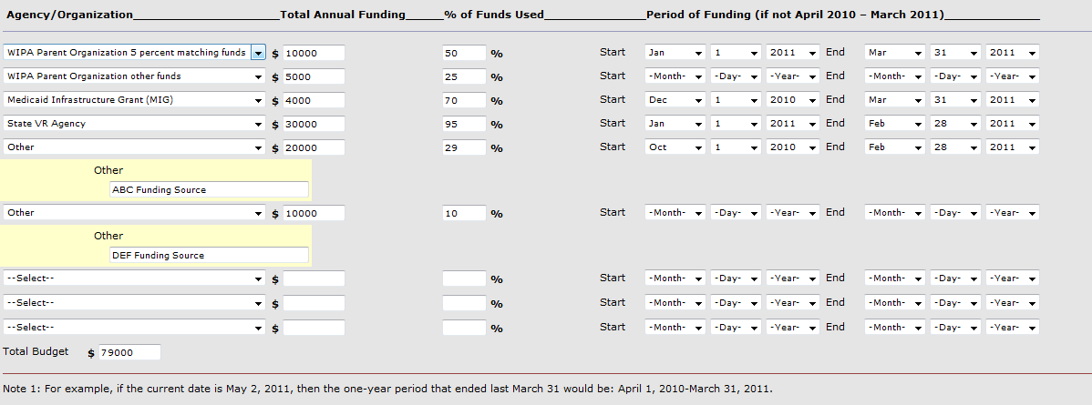The height and width of the screenshot is (405, 1092).
Task: Click the funding amount field containing 4000
Action: [x=314, y=100]
